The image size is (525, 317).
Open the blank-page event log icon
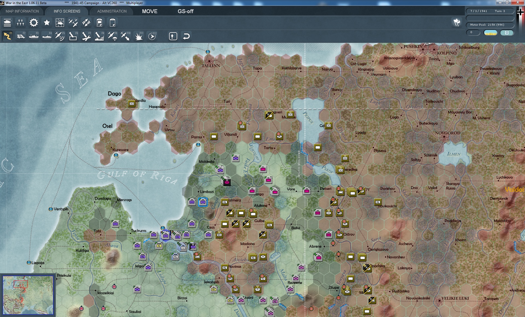point(112,23)
